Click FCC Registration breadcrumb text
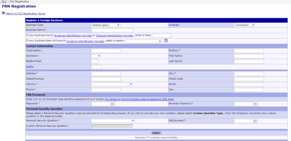 tap(20, 1)
